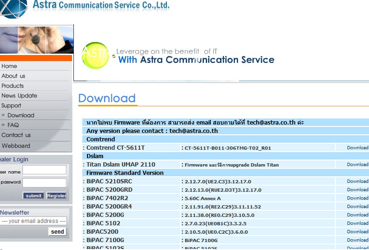Screen dimensions: 369x250
Task: Click 'Astra Communication Service Co.,Ltd.' title
Action: pyautogui.click(x=101, y=5)
